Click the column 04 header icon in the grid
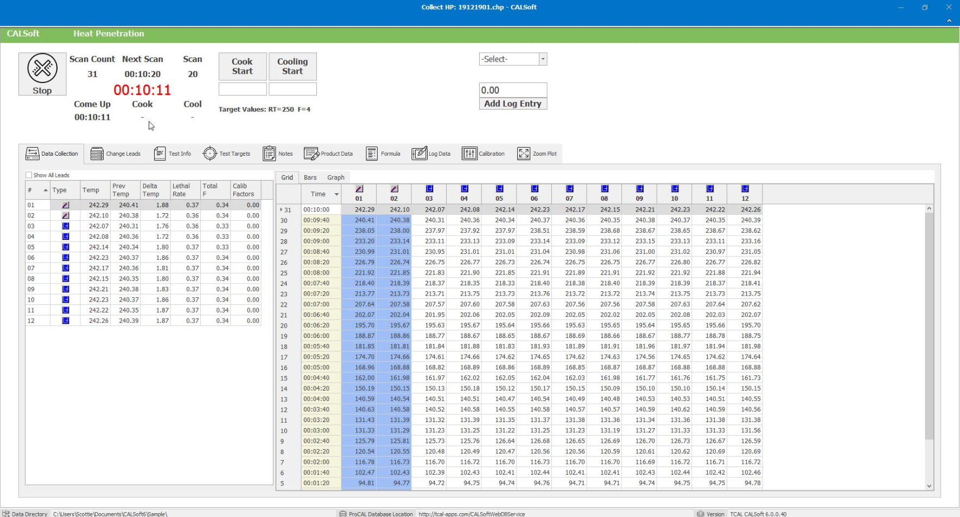 (465, 189)
